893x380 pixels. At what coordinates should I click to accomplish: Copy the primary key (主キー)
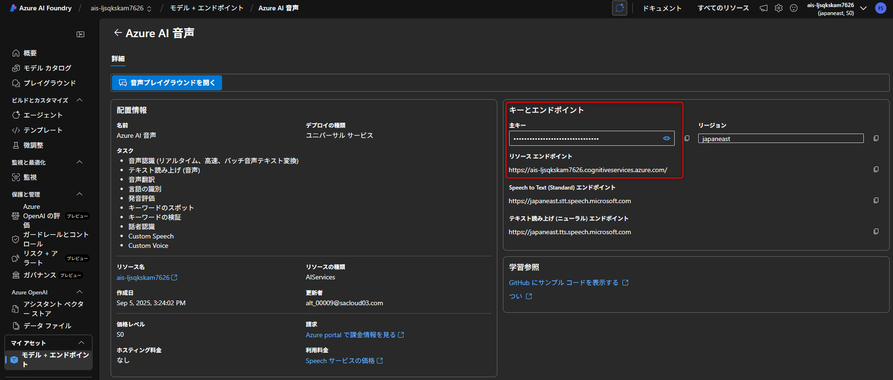(687, 138)
